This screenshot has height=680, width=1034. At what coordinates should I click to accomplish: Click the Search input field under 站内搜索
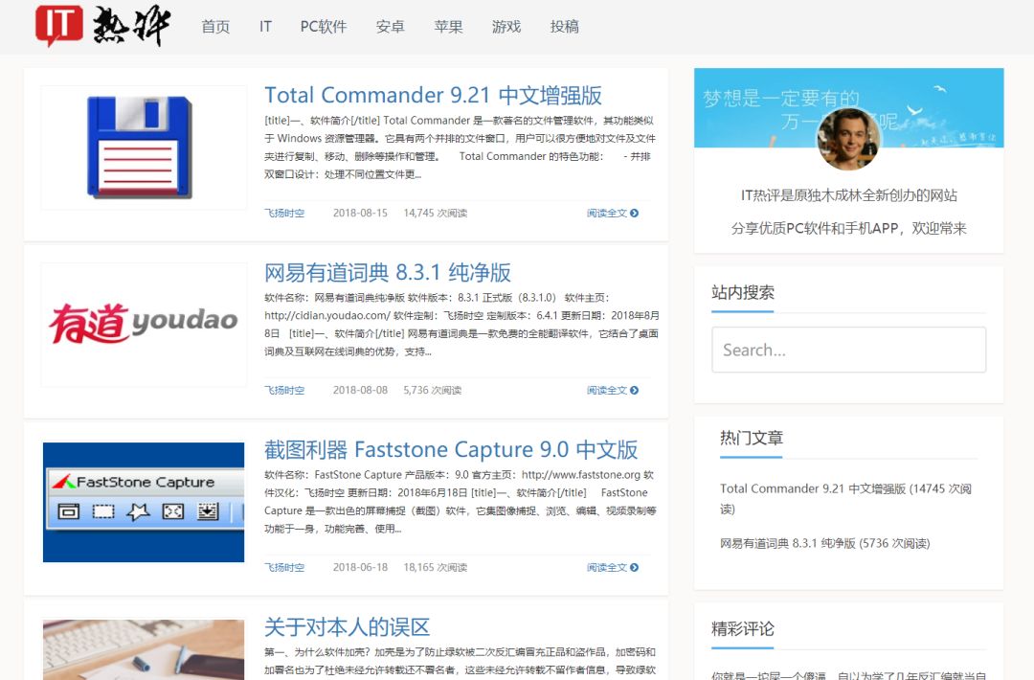[848, 350]
